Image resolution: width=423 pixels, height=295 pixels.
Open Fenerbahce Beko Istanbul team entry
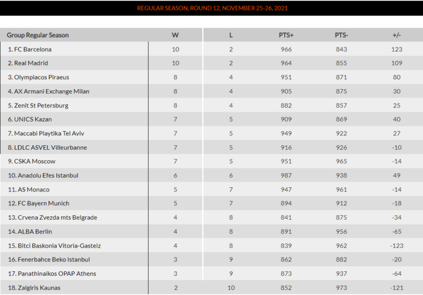click(53, 259)
